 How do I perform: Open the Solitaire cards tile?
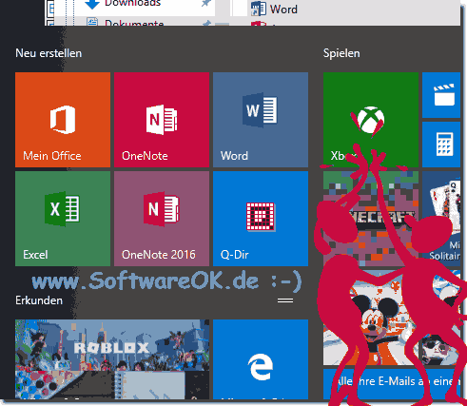(x=441, y=219)
